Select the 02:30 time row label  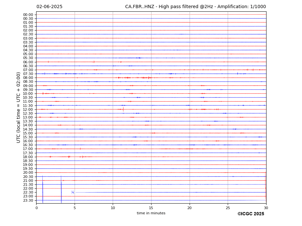coord(28,34)
